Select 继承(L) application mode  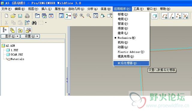(131, 33)
